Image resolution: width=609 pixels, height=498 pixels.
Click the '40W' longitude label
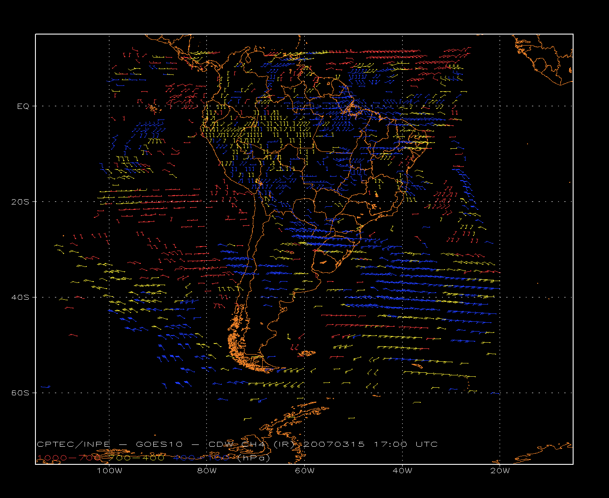402,471
